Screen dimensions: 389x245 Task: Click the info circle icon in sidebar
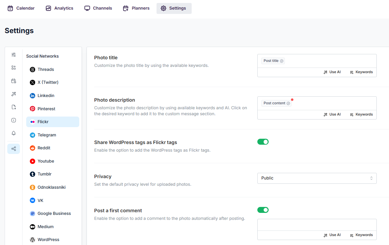(14, 120)
